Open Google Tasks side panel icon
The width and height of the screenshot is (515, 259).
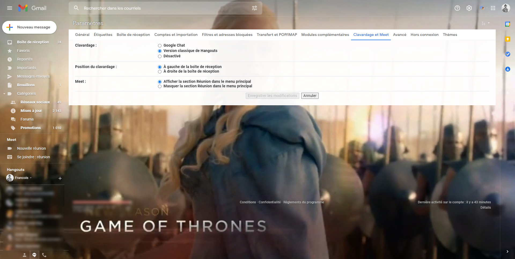coord(507,54)
